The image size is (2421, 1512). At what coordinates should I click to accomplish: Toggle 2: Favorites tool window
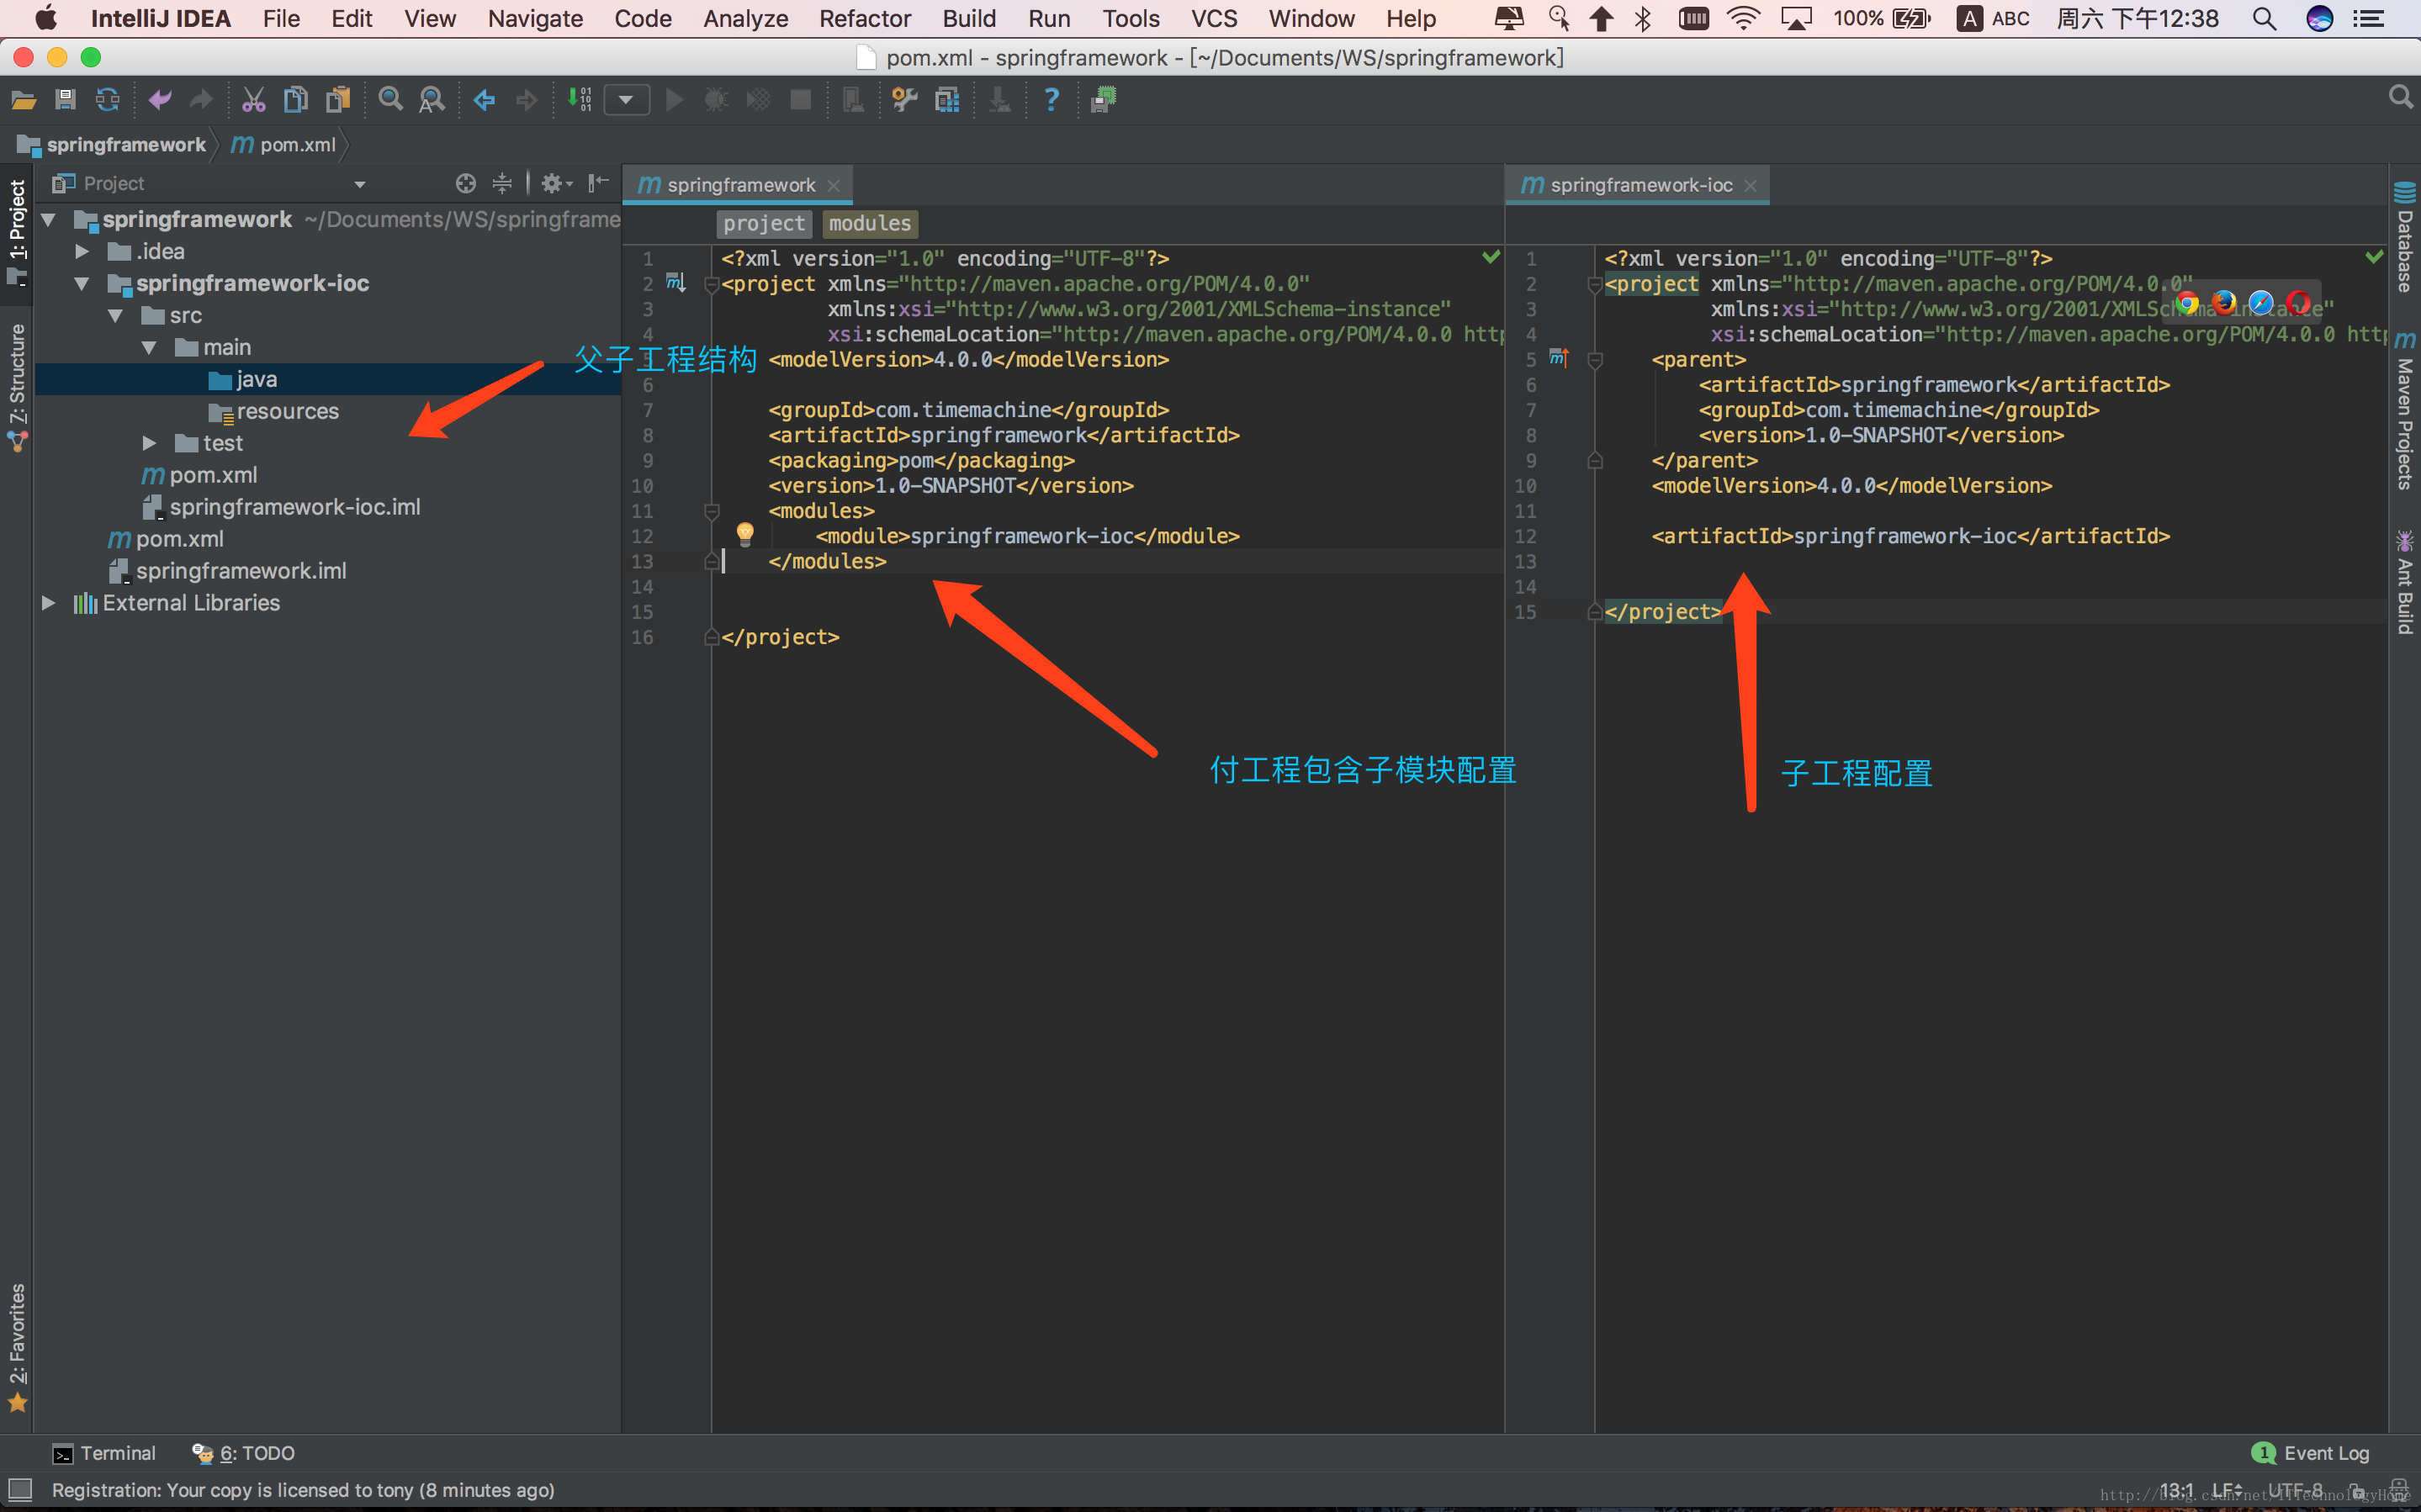click(x=17, y=1347)
